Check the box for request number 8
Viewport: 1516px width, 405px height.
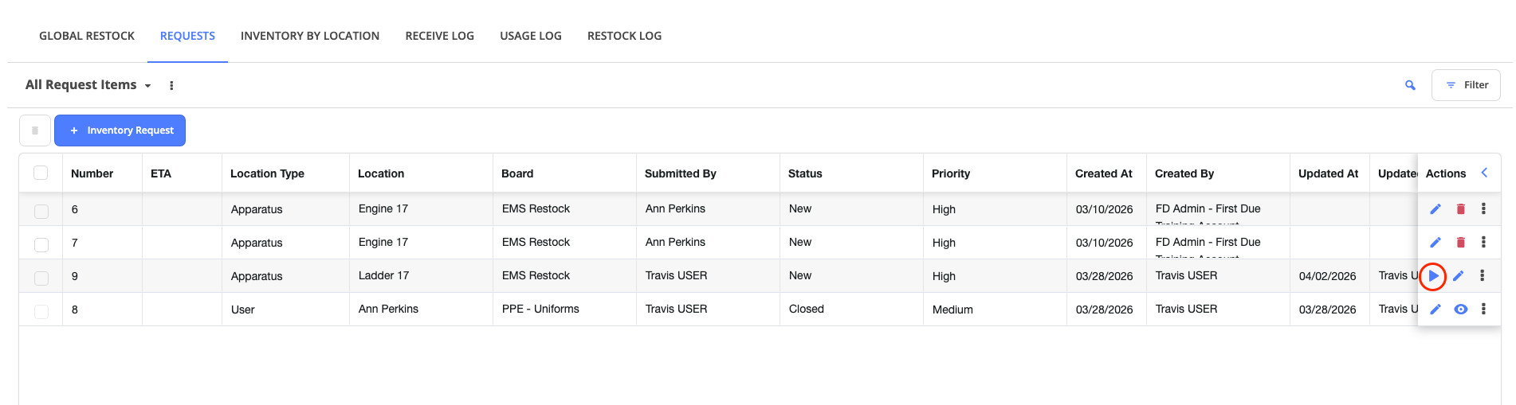pyautogui.click(x=41, y=311)
